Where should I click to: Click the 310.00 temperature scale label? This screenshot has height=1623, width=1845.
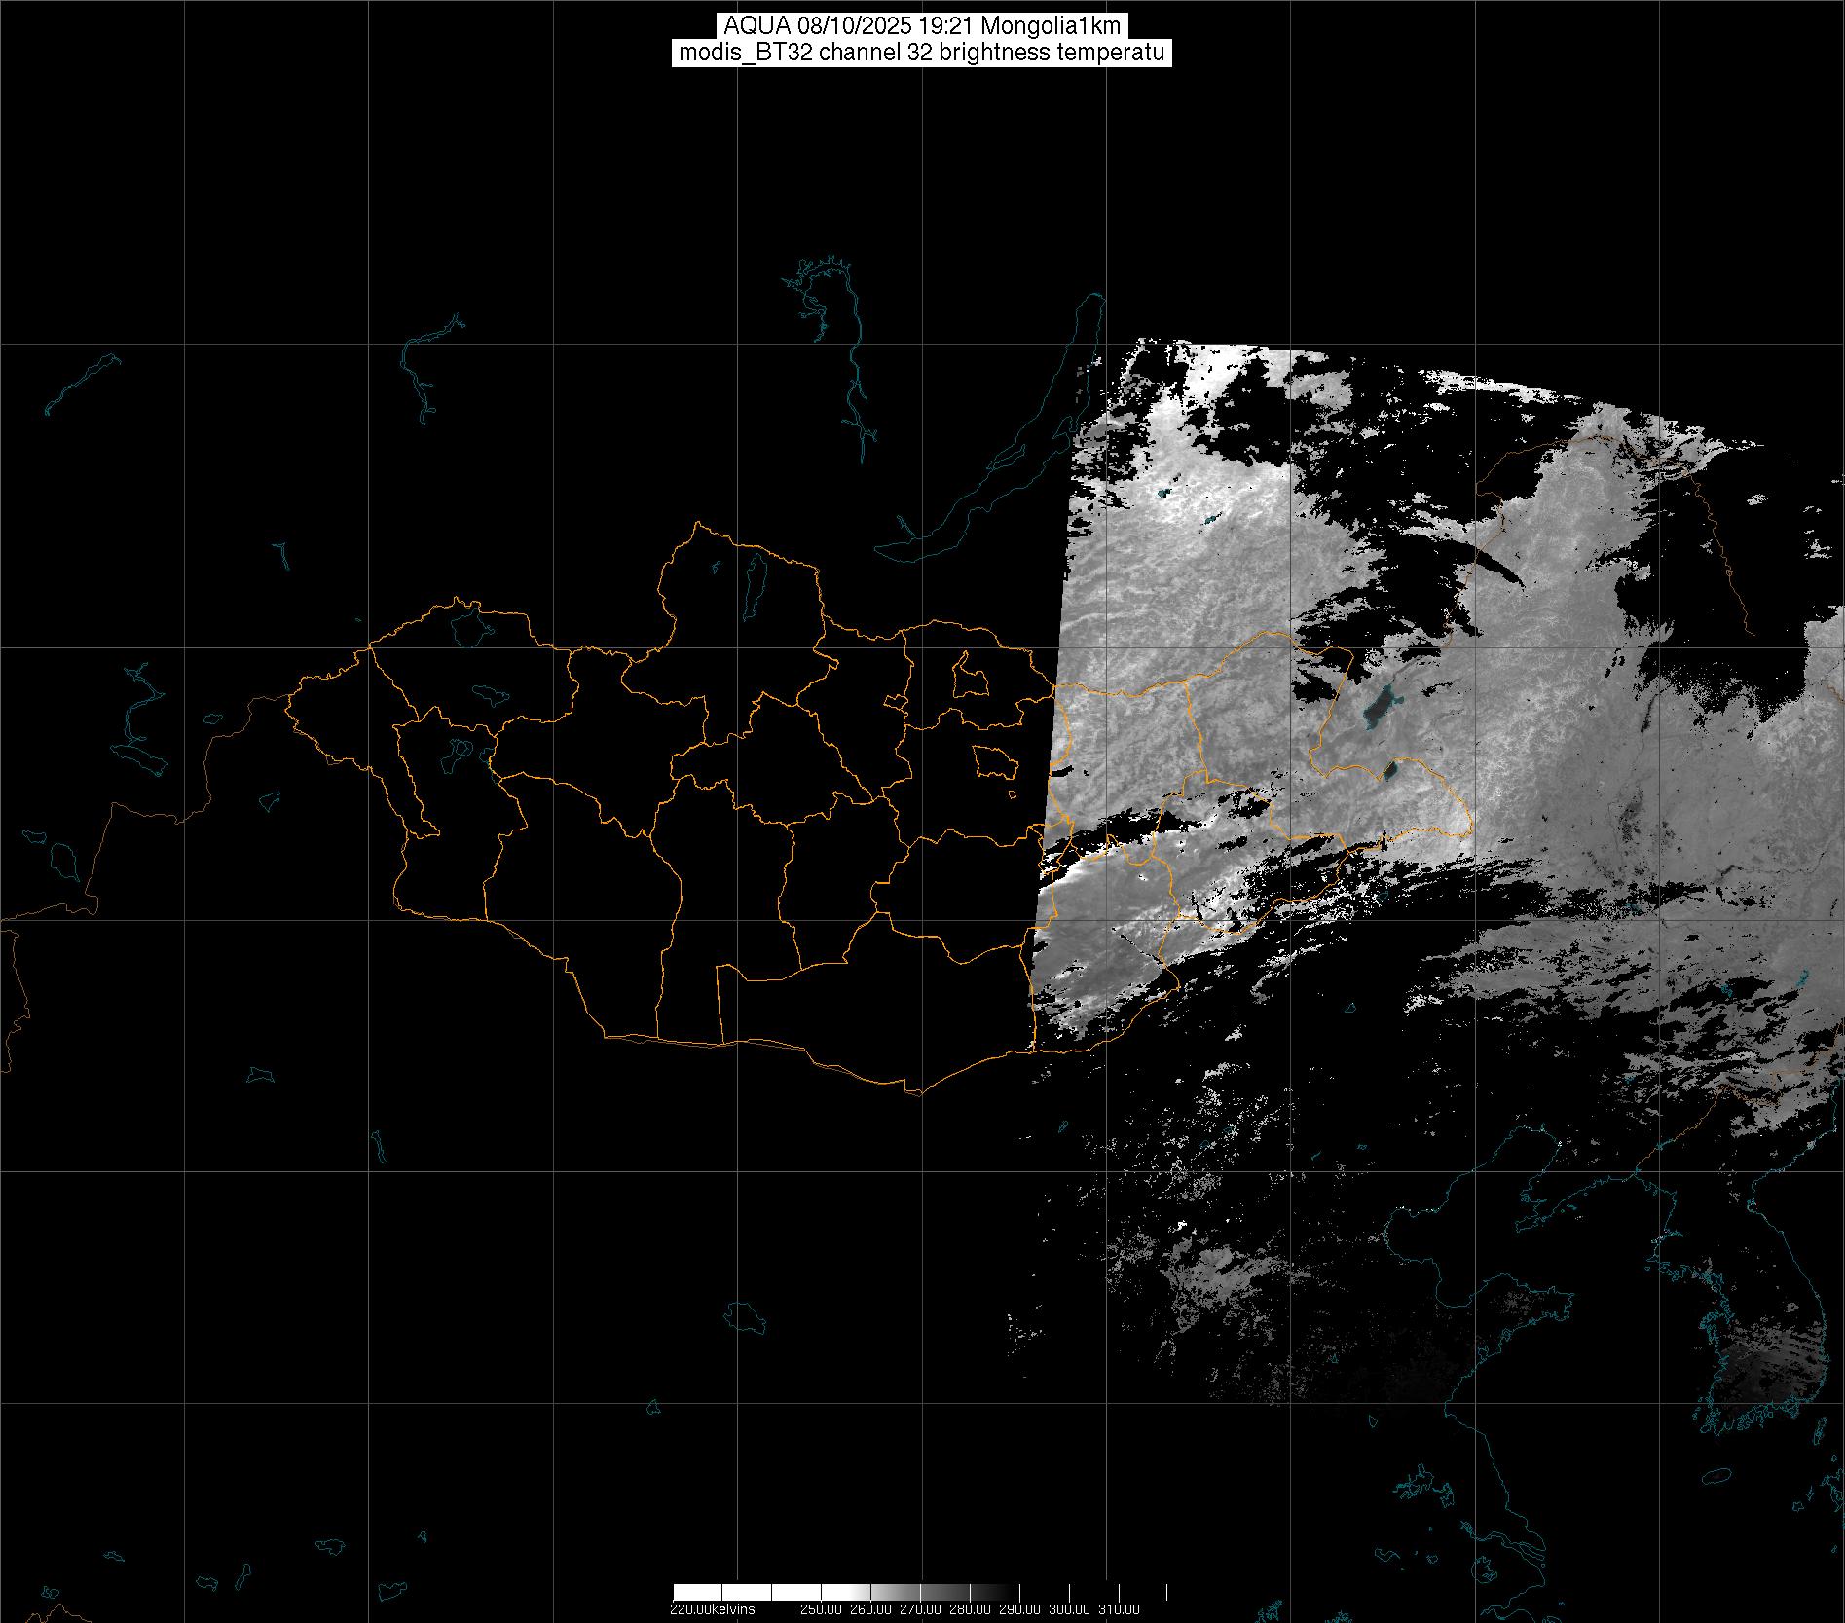click(1120, 1609)
